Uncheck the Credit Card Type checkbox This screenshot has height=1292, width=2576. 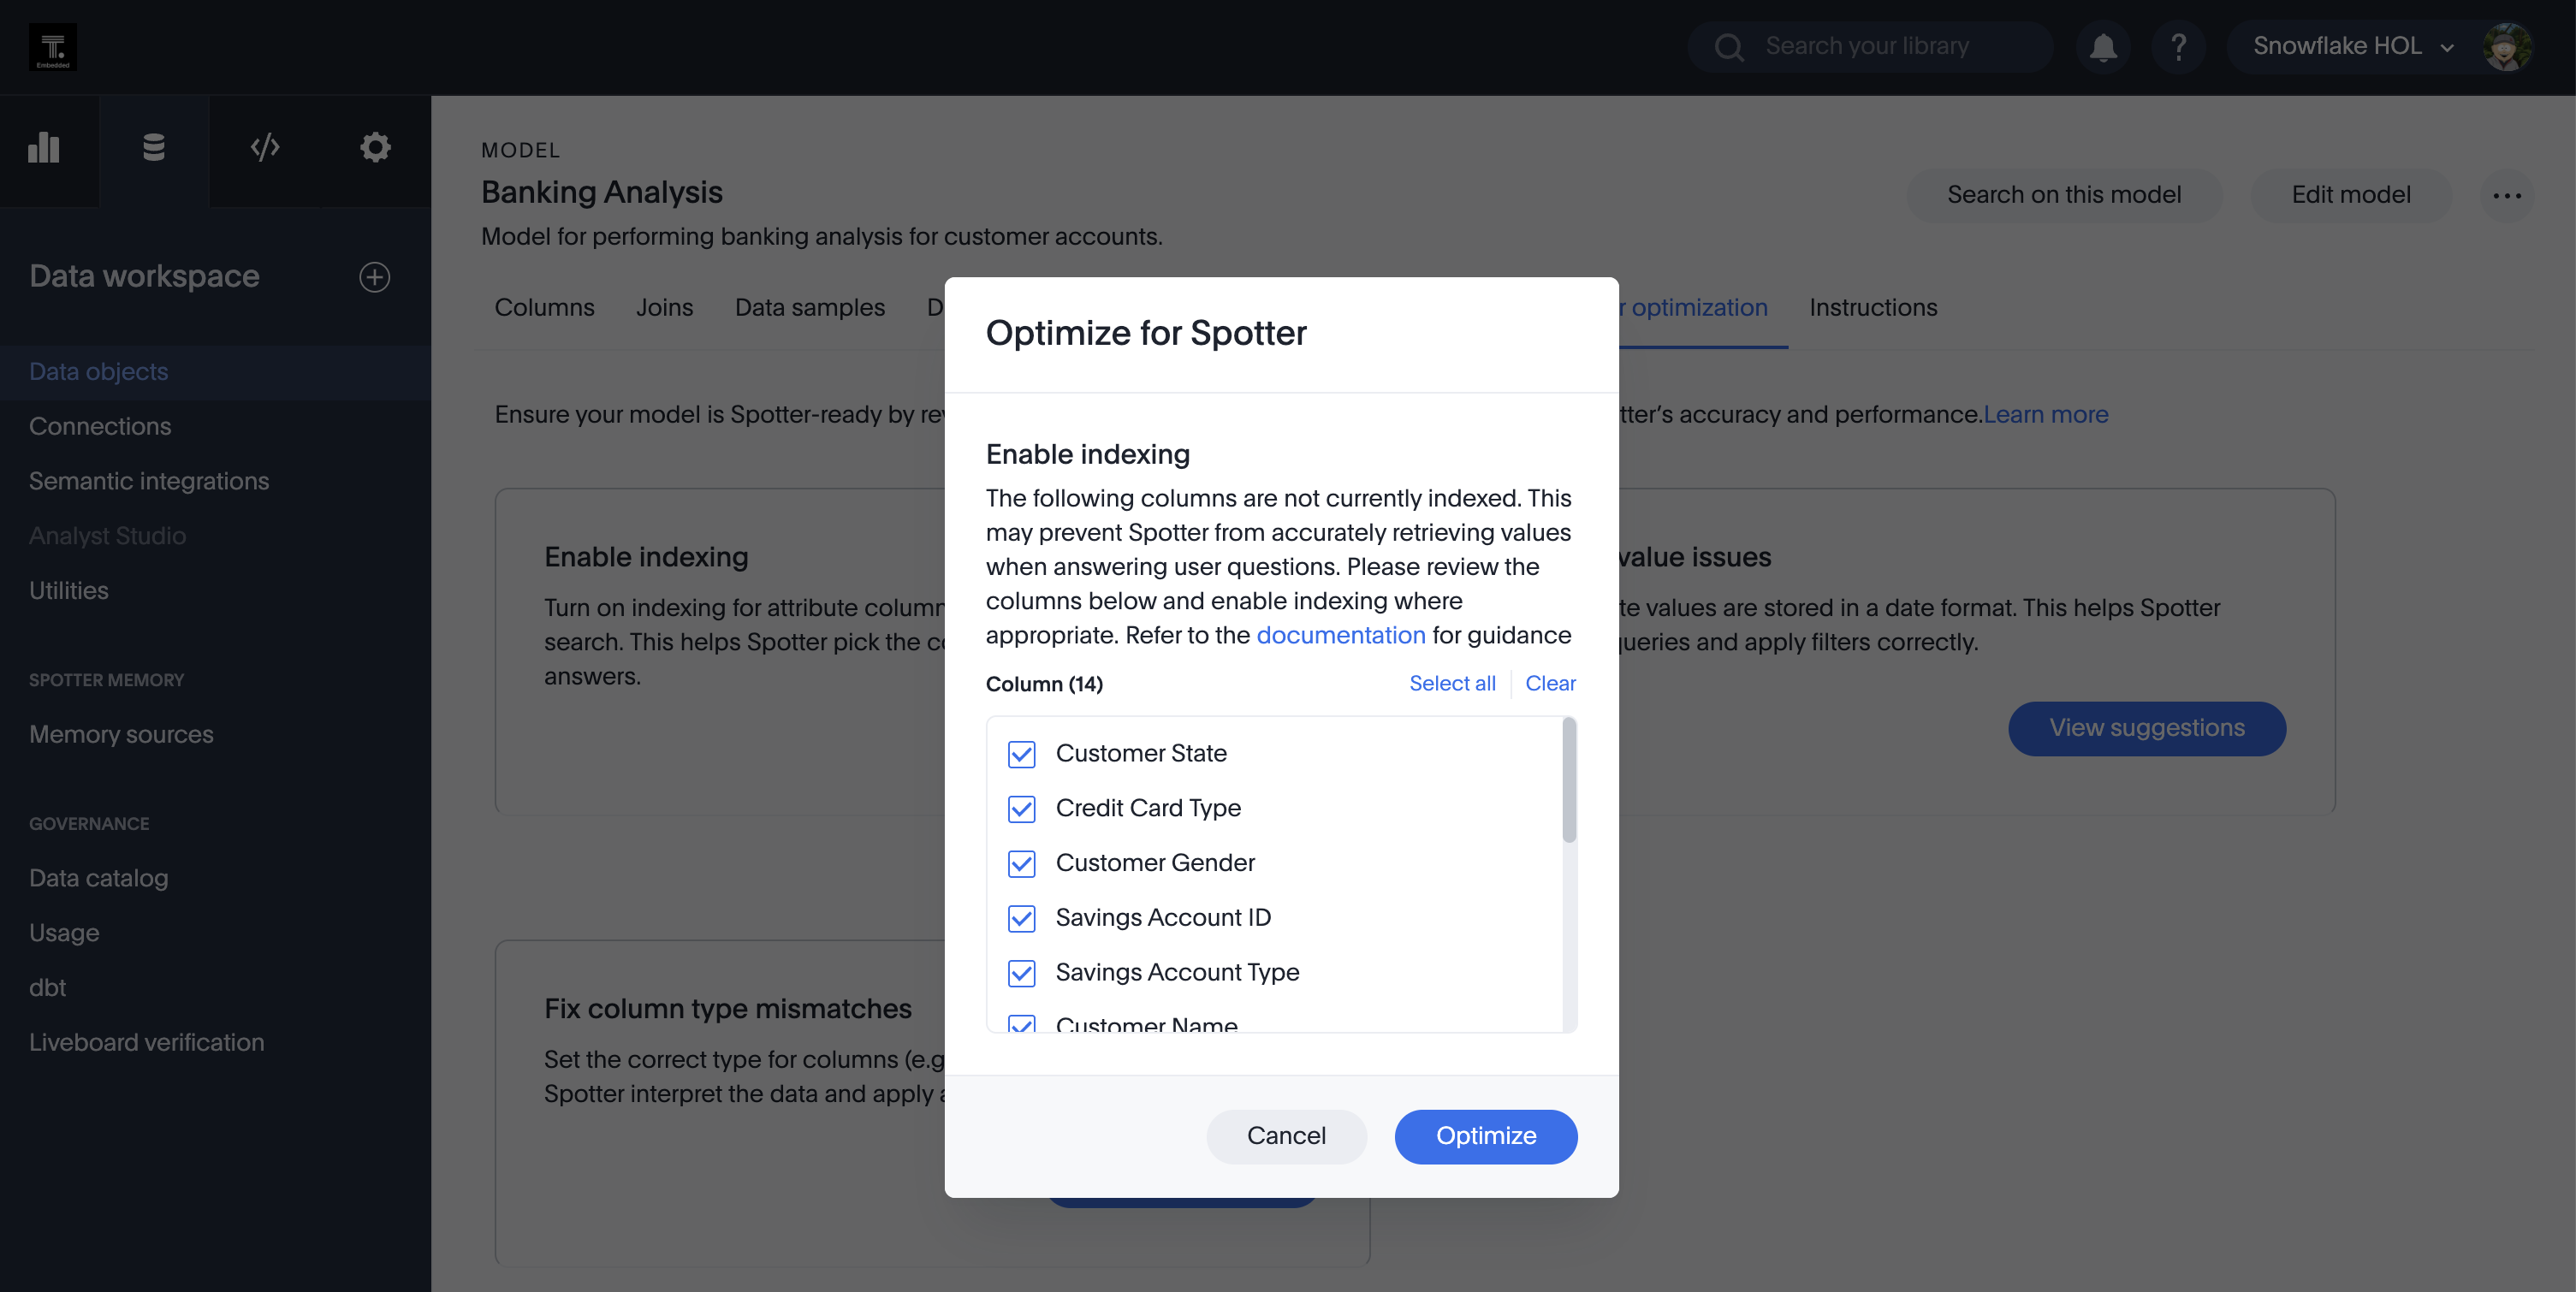tap(1021, 809)
